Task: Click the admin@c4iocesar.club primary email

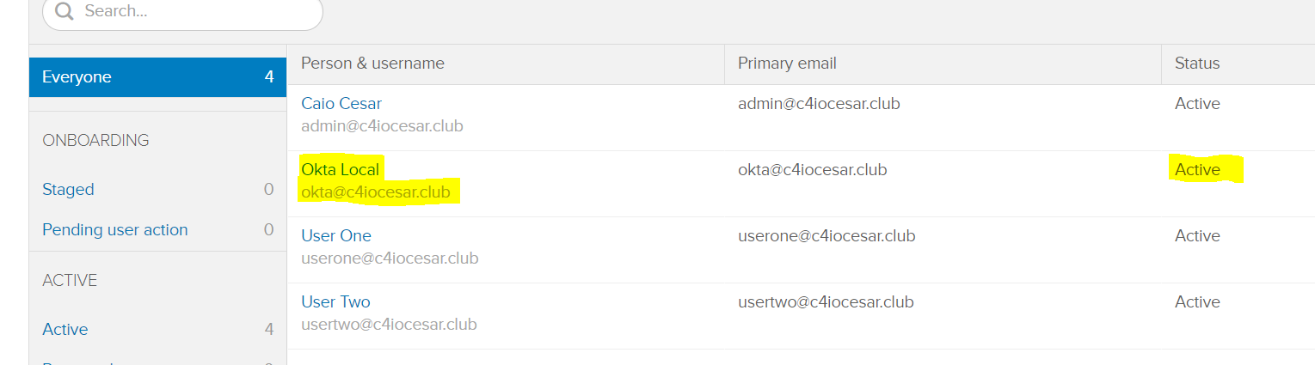Action: (x=819, y=103)
